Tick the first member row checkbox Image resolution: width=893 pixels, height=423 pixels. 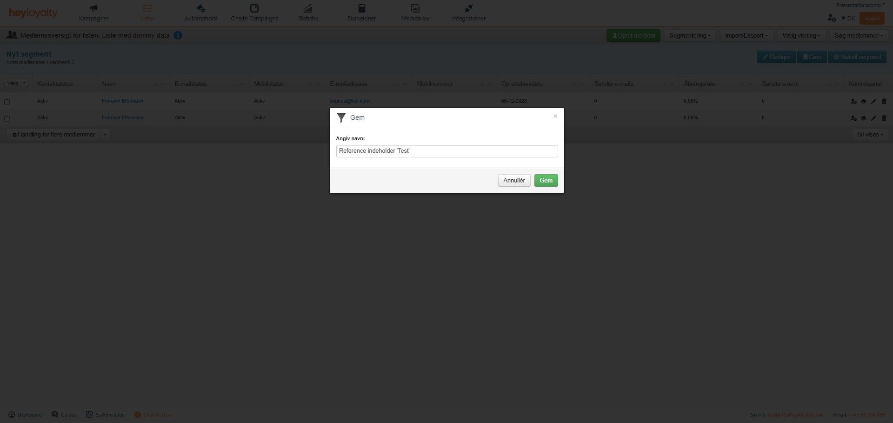[x=7, y=102]
